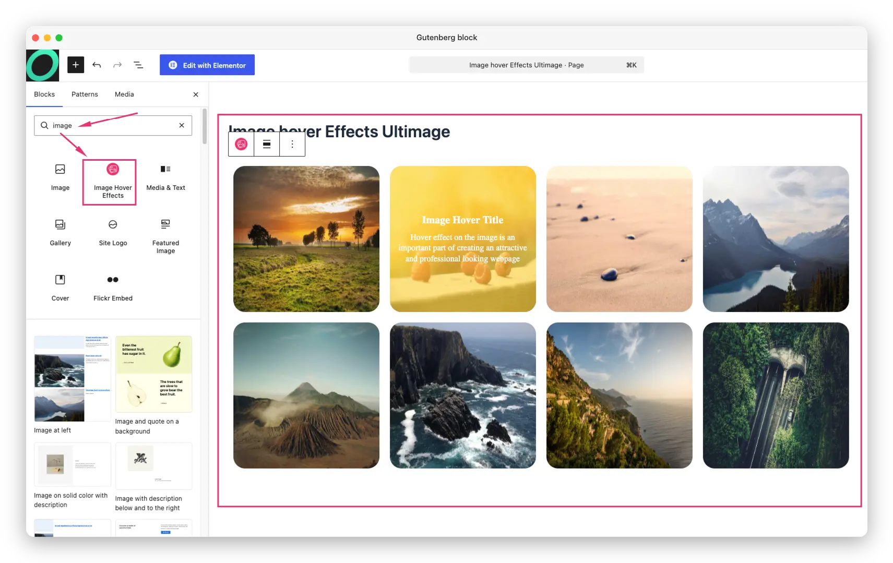Focus the block search input containing image
Screen dimensions: 893x563
[113, 125]
